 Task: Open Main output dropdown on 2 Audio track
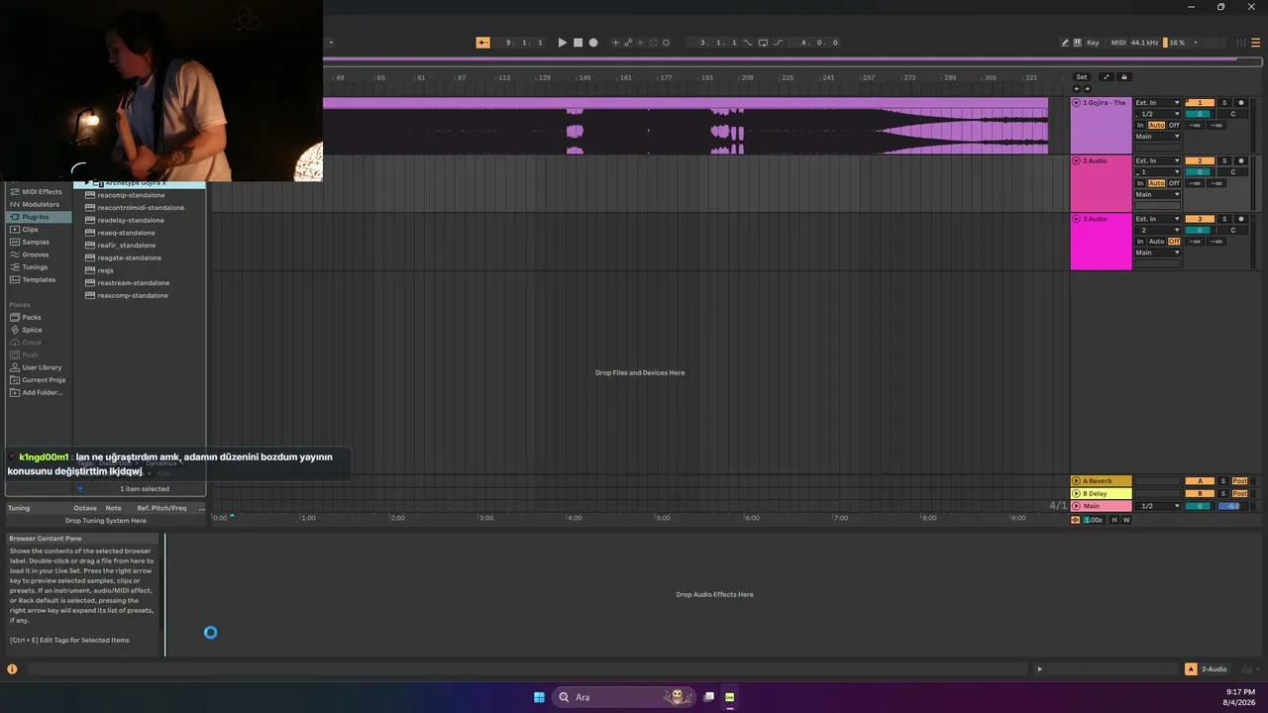tap(1158, 194)
